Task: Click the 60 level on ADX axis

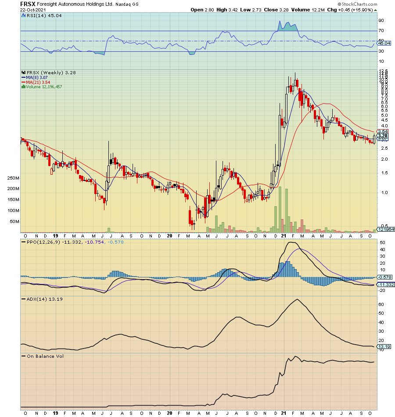Action: [x=381, y=305]
